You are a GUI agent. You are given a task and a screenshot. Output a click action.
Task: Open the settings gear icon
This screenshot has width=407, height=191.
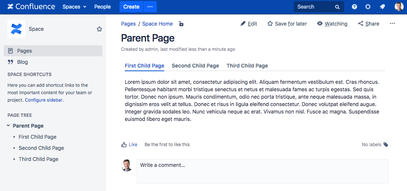pos(368,7)
